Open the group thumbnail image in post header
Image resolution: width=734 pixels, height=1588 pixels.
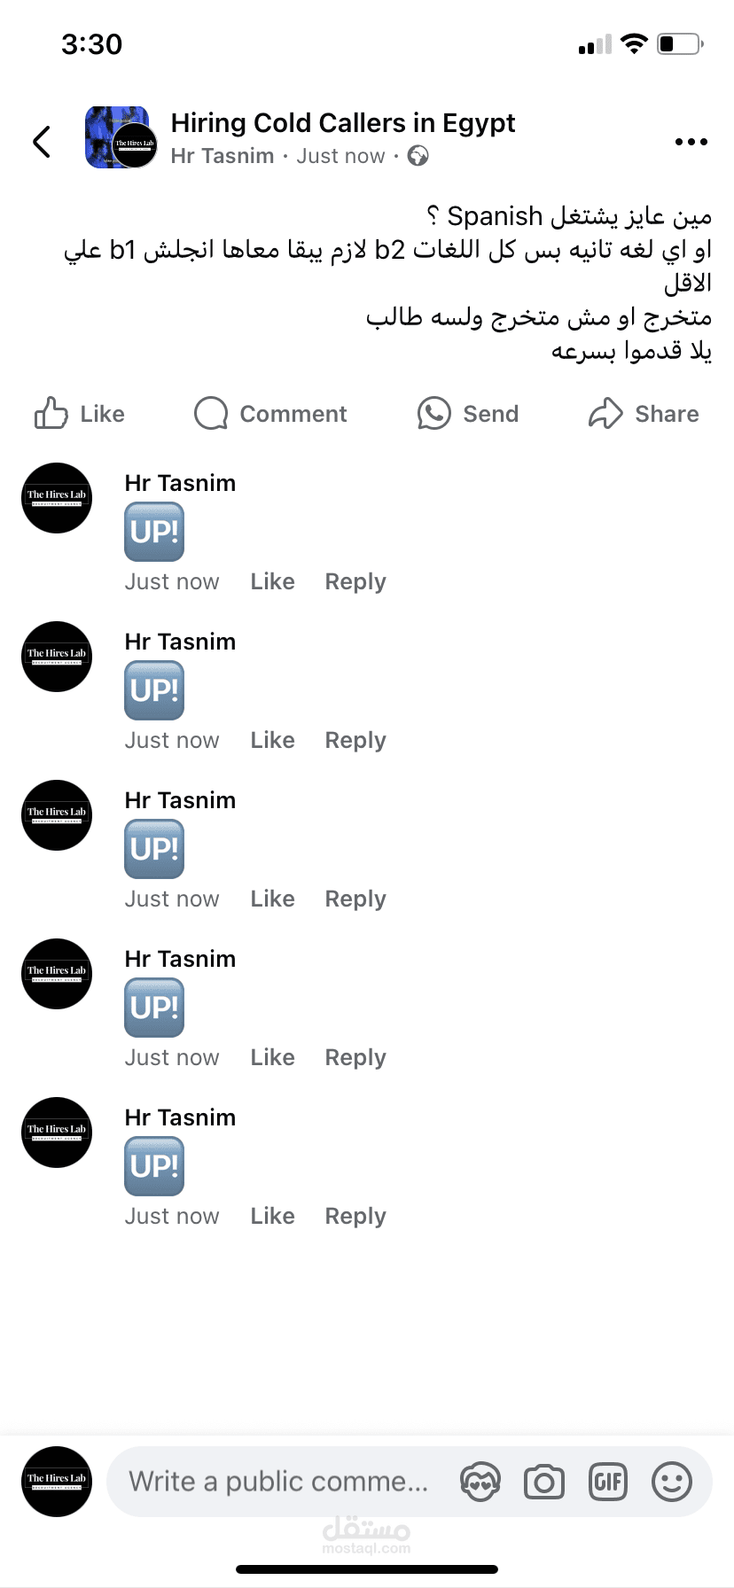[121, 137]
